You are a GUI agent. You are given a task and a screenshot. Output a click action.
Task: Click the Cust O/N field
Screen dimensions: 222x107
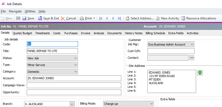171,51
